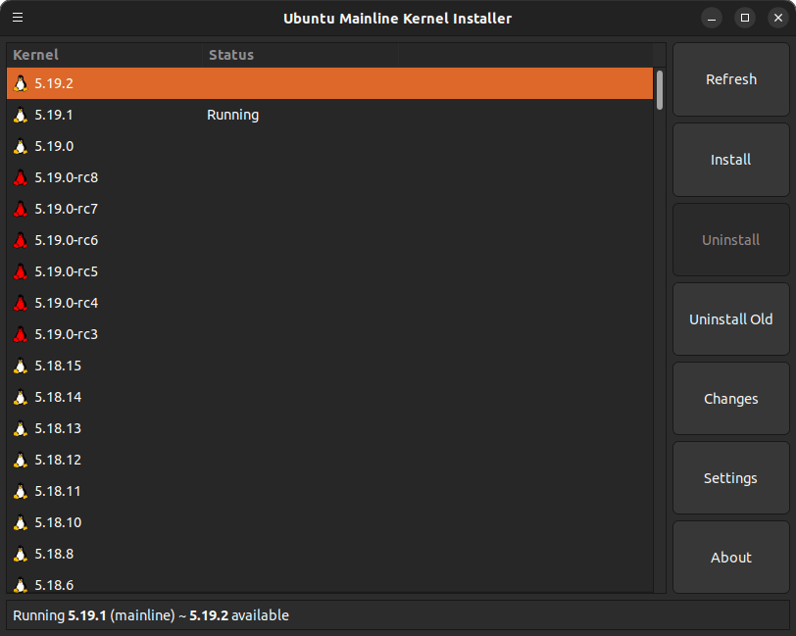Open the About dialog
The width and height of the screenshot is (796, 636).
point(731,558)
